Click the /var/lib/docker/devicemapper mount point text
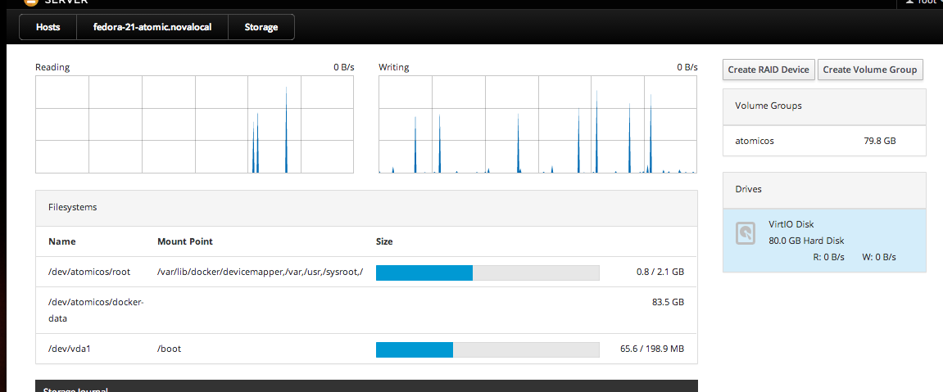The width and height of the screenshot is (943, 392). 260,272
